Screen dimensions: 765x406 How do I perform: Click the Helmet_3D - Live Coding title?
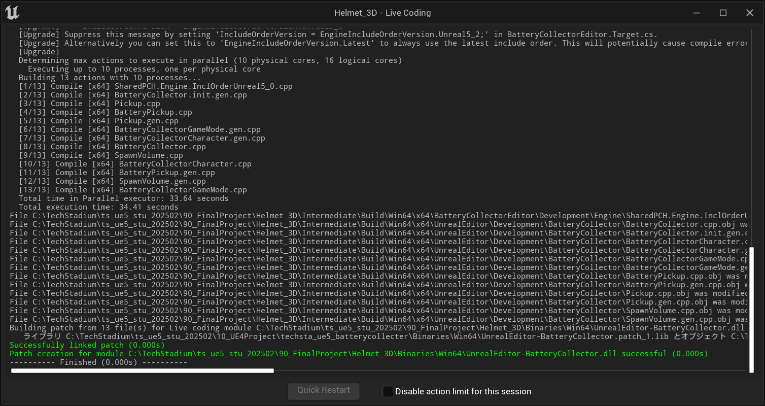[x=382, y=13]
